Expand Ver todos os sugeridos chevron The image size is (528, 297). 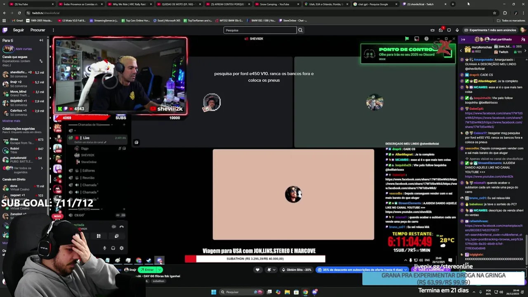coord(41,168)
